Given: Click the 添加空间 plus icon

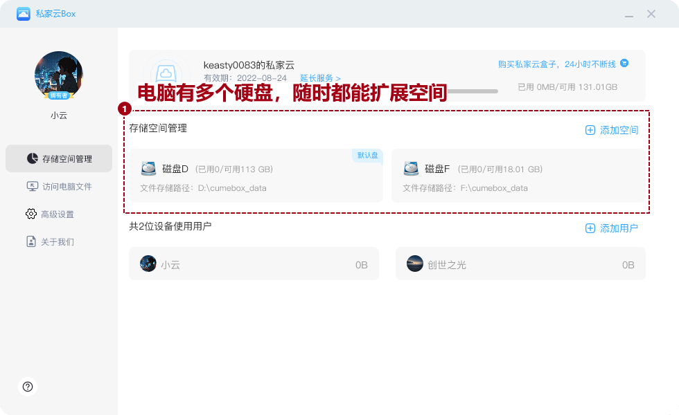Looking at the screenshot, I should pos(590,130).
